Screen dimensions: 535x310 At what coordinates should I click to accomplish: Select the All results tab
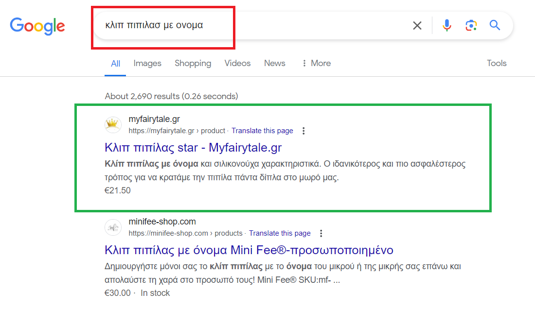[115, 64]
